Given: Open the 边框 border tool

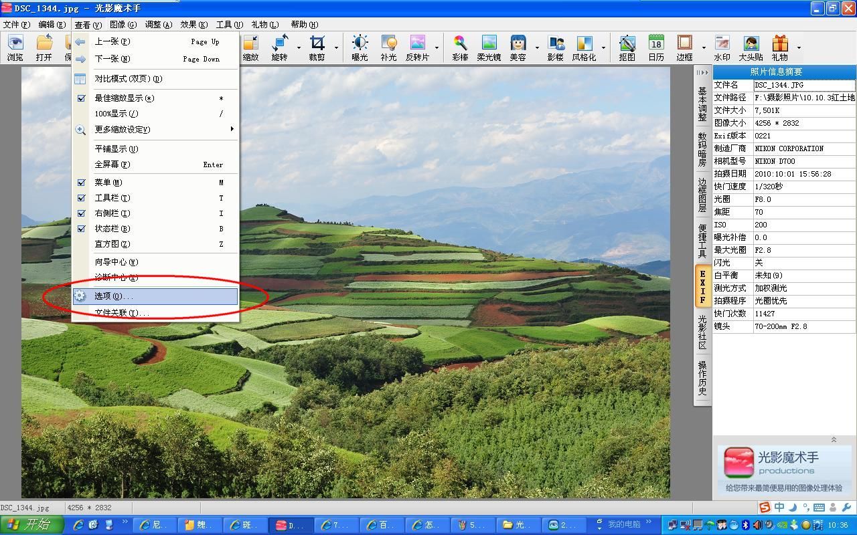Looking at the screenshot, I should pos(684,48).
